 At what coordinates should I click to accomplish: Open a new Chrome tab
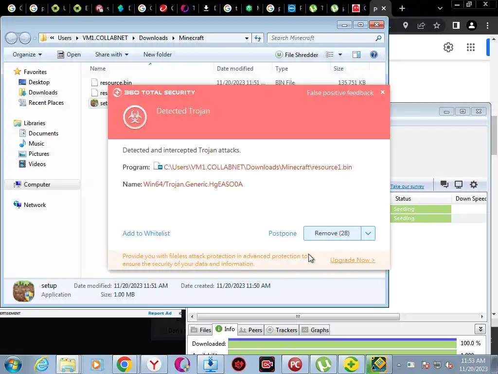(x=402, y=8)
